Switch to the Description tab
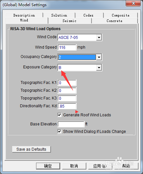Image resolution: width=143 pixels, height=174 pixels. 24,15
